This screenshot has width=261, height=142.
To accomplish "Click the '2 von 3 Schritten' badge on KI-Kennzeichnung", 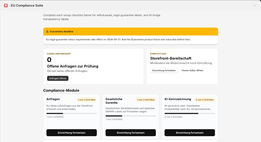I will [x=205, y=100].
